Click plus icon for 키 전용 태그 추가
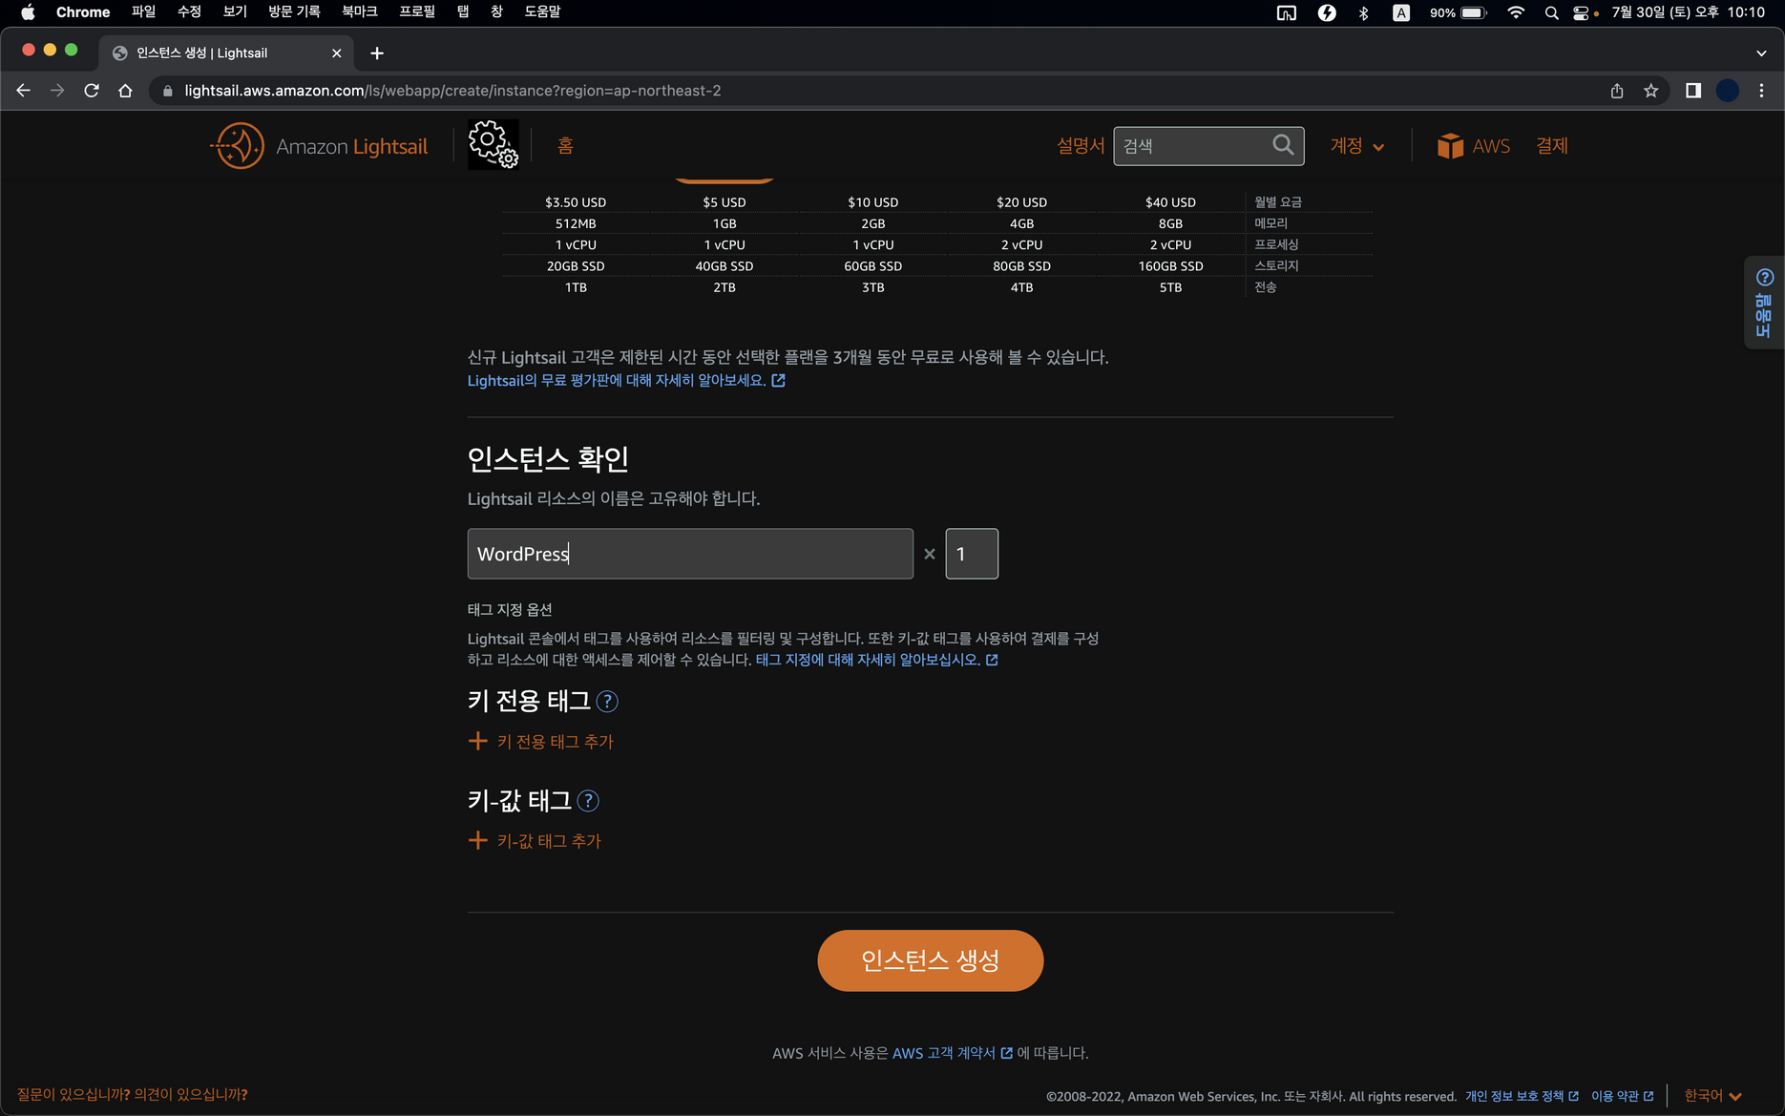Image resolution: width=1785 pixels, height=1116 pixels. 478,741
